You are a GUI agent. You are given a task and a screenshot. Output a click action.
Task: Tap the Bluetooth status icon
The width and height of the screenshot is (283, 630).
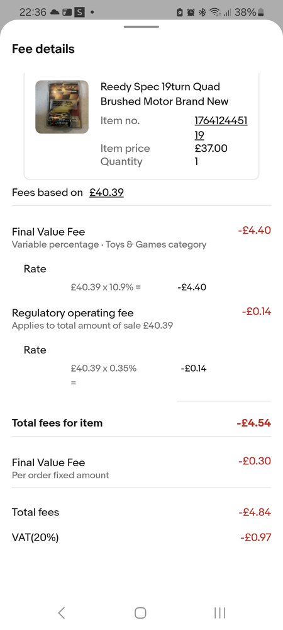pyautogui.click(x=203, y=12)
